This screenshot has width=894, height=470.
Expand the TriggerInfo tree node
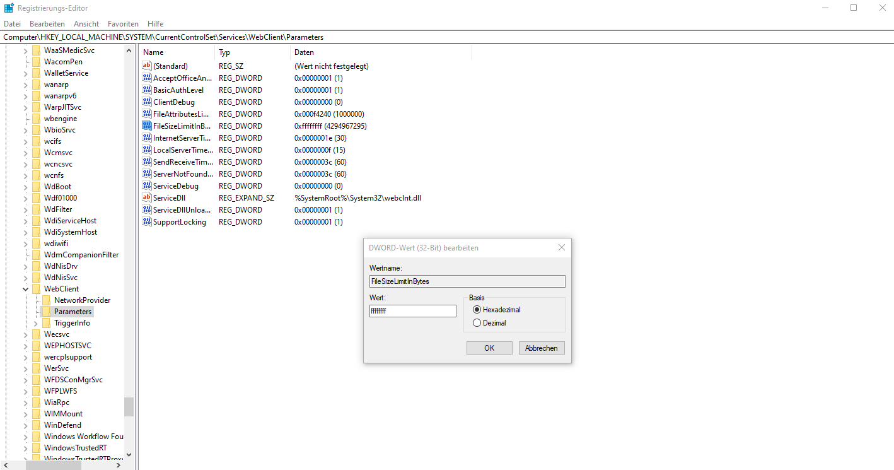pos(36,323)
